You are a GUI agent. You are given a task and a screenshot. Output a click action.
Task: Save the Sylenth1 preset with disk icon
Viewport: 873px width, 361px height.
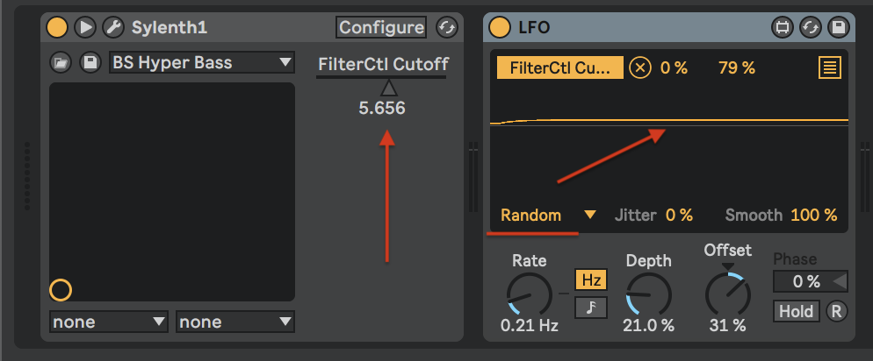[89, 62]
